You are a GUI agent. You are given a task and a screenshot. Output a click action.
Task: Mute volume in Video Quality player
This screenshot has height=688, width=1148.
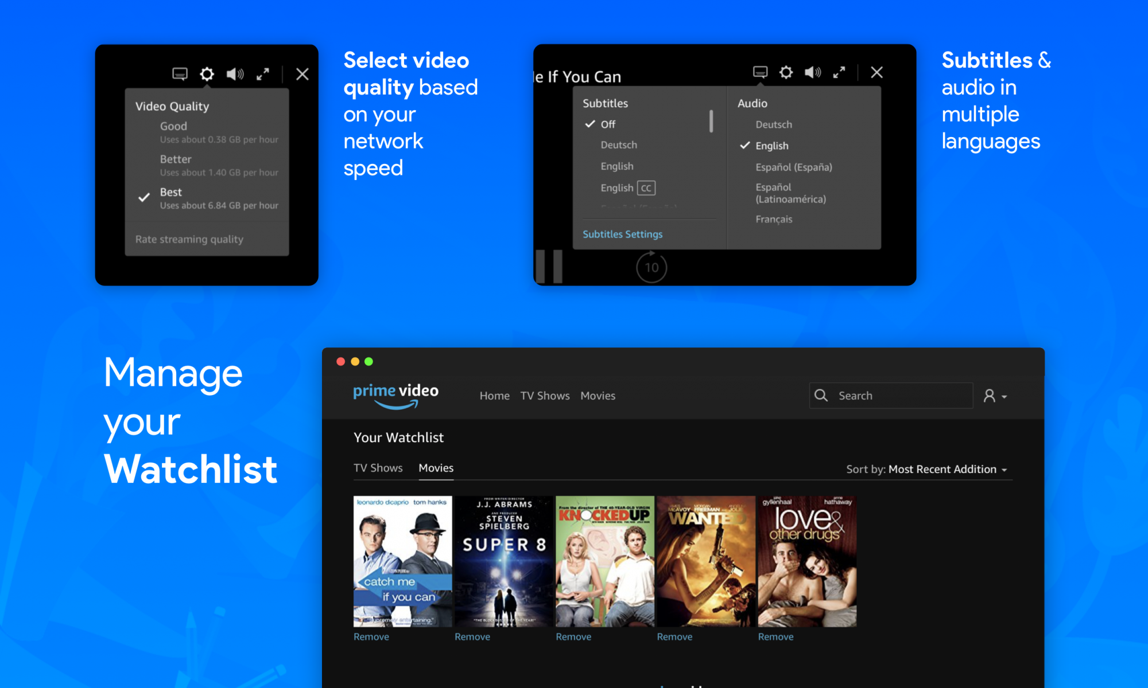[235, 74]
